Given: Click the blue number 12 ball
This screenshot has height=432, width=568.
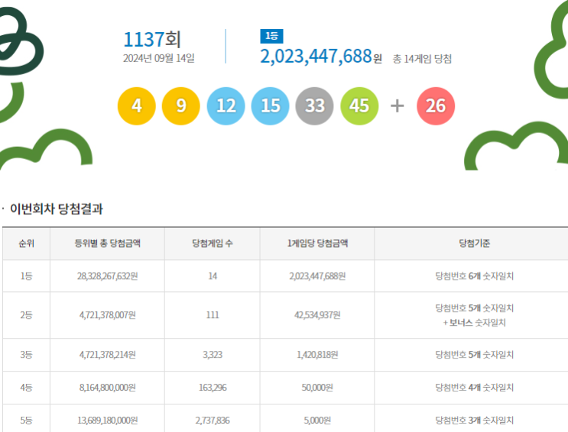Looking at the screenshot, I should click(226, 106).
